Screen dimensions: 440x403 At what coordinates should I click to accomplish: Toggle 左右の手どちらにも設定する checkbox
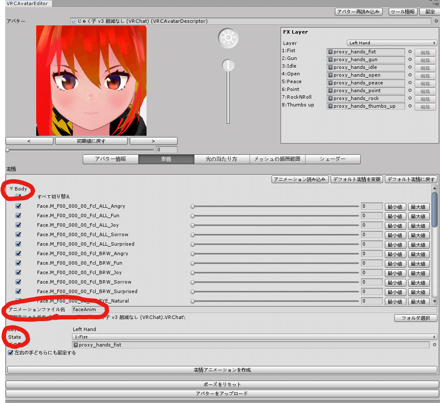tap(10, 353)
